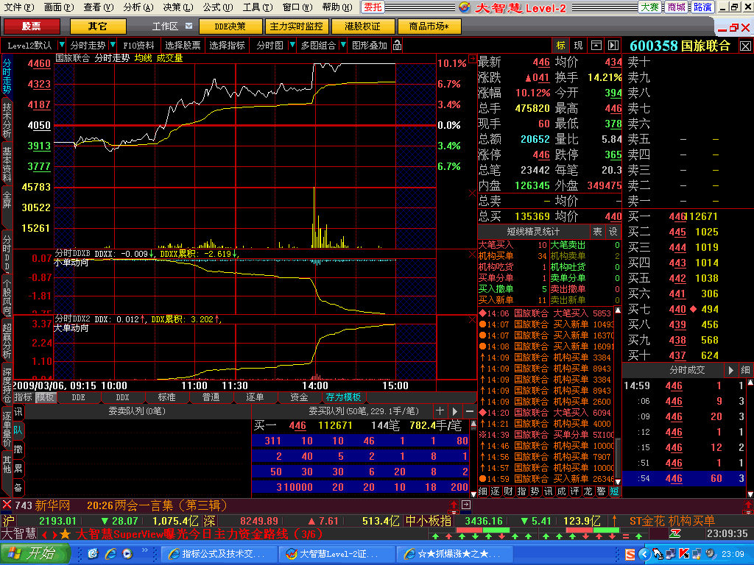The height and width of the screenshot is (565, 754).
Task: Open the 多图组合 dropdown arrow
Action: click(343, 45)
